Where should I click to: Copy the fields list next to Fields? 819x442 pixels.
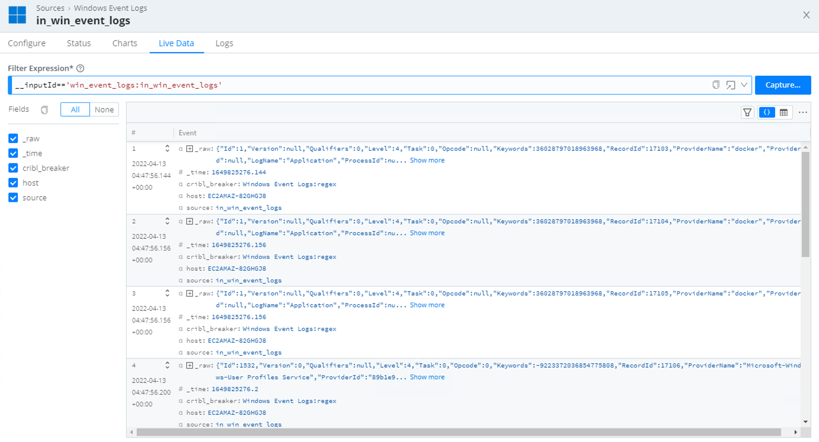pos(44,110)
